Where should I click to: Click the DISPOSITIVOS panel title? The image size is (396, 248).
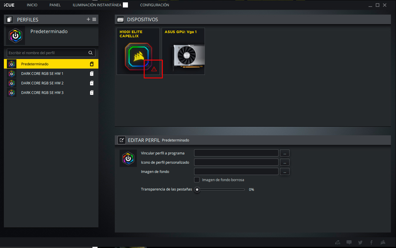[143, 20]
